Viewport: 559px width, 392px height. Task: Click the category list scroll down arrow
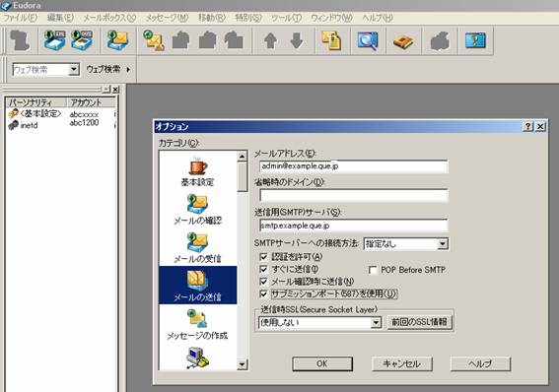[243, 364]
